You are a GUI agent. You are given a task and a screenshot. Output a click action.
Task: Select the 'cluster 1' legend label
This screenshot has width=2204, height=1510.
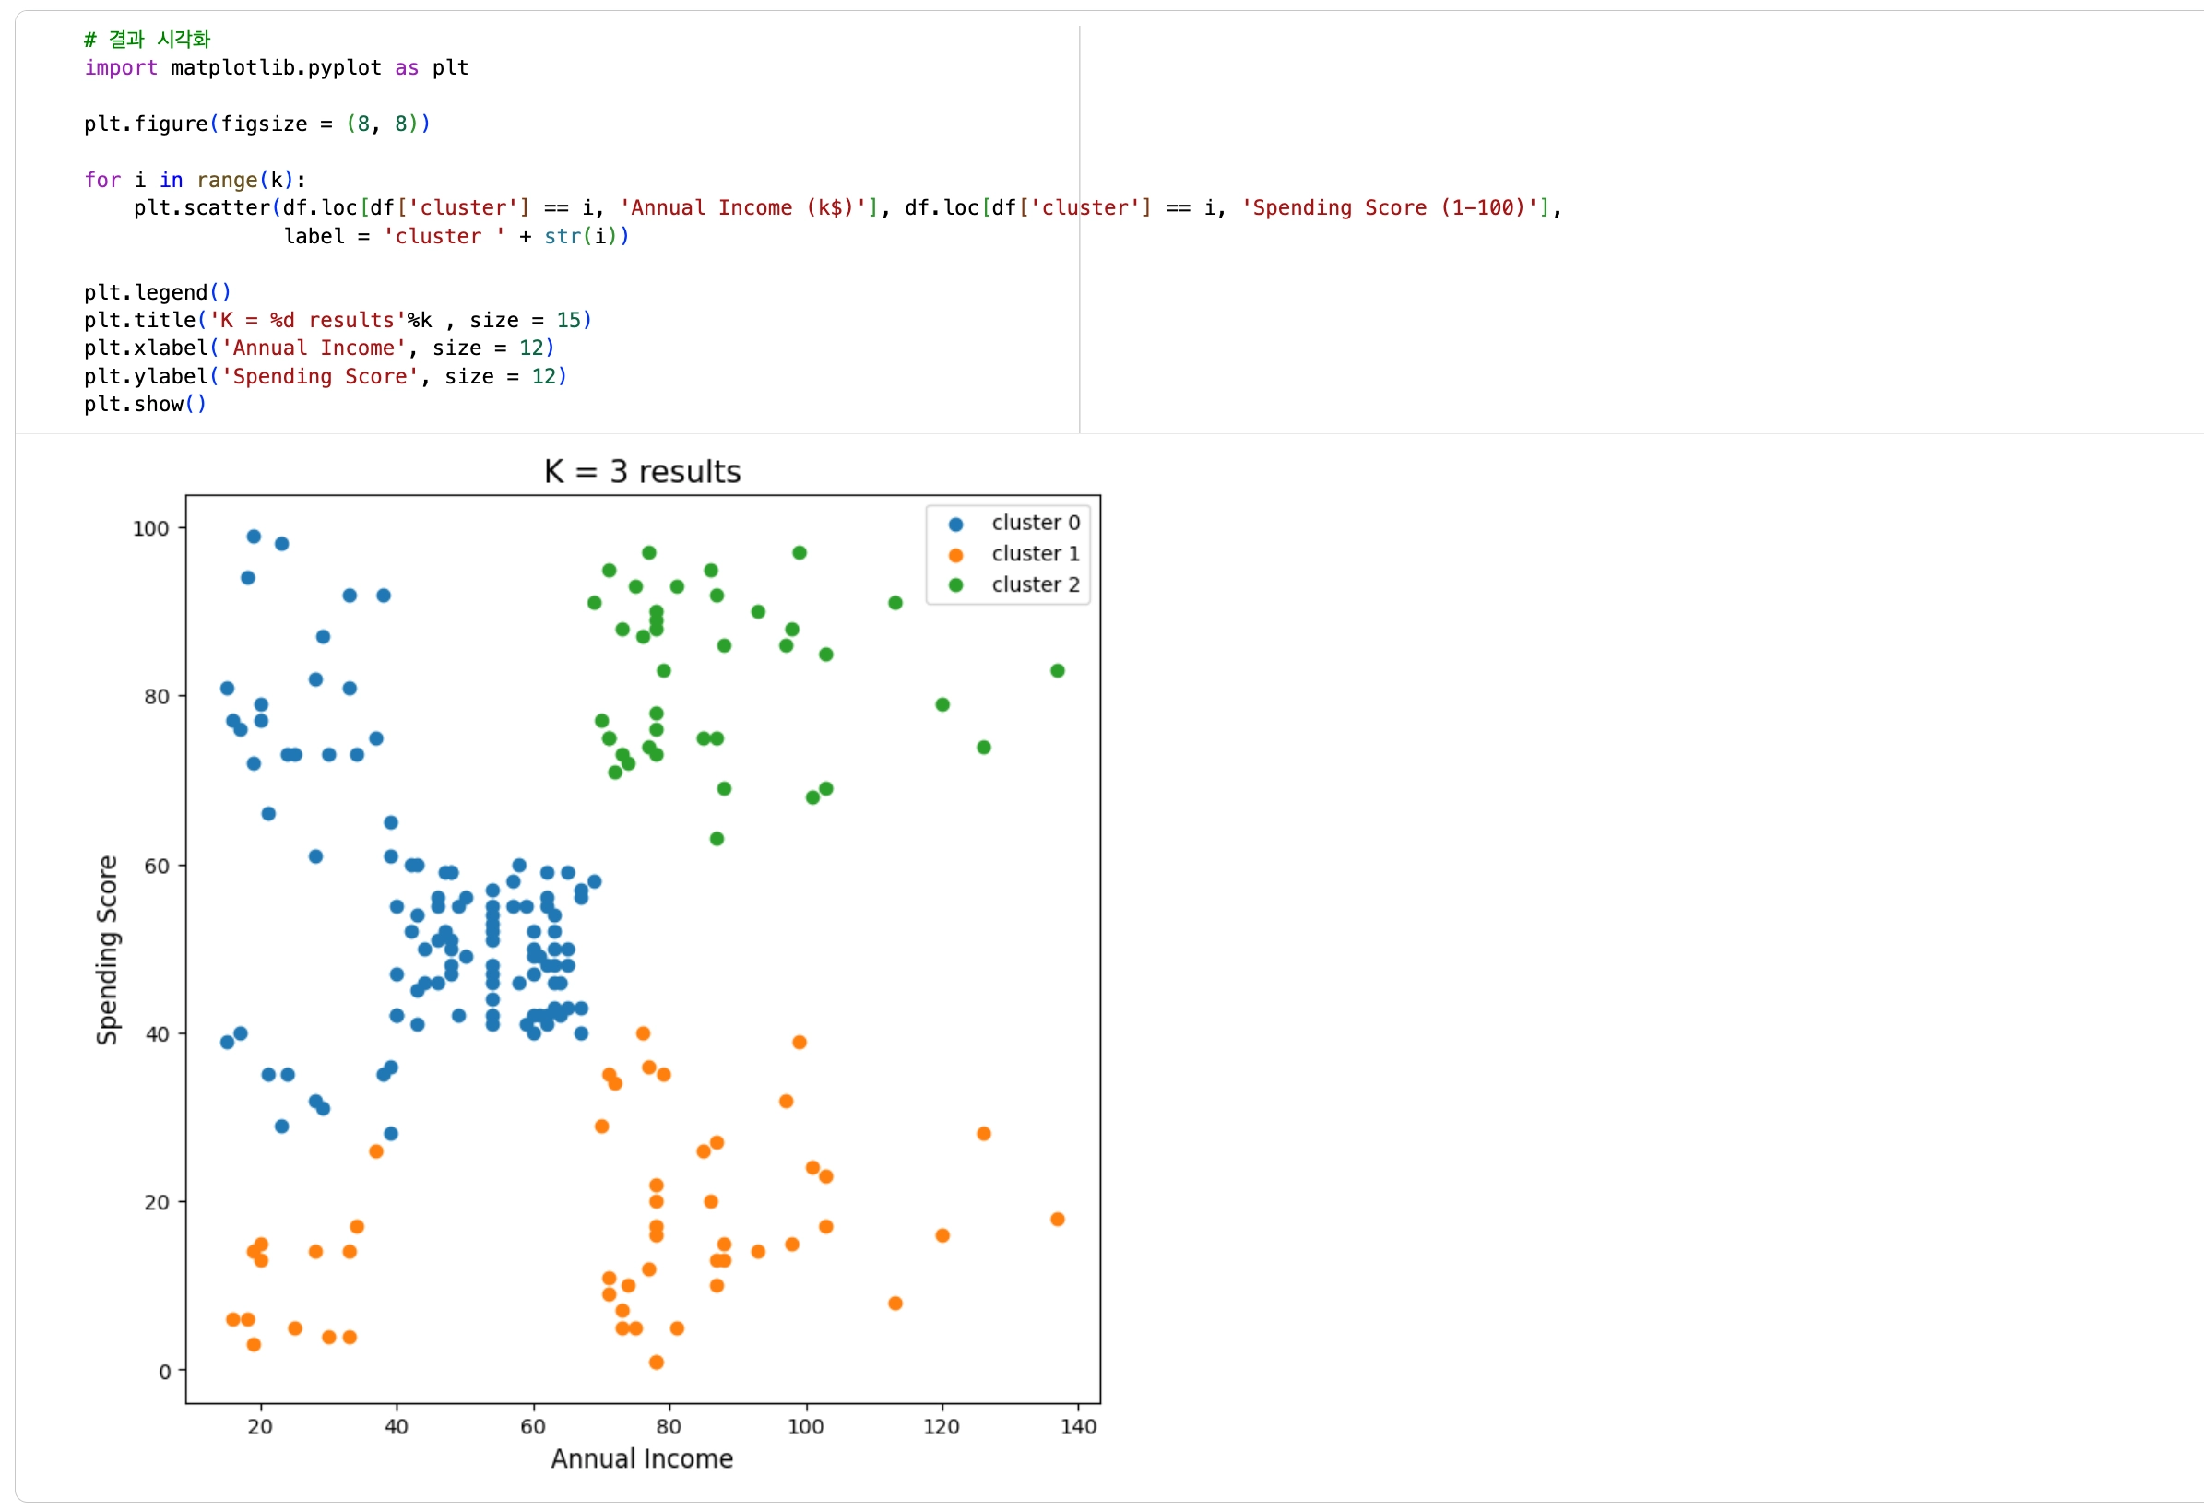pos(1036,553)
